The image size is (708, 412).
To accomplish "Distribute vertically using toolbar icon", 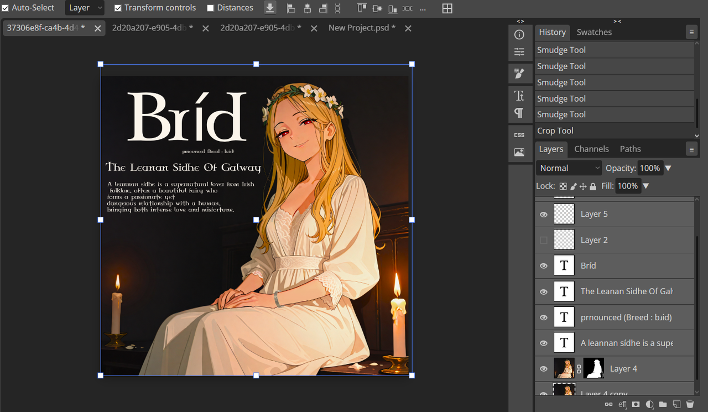I will coord(338,8).
